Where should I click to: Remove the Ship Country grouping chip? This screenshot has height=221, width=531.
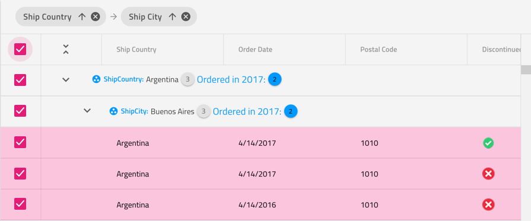pyautogui.click(x=96, y=17)
